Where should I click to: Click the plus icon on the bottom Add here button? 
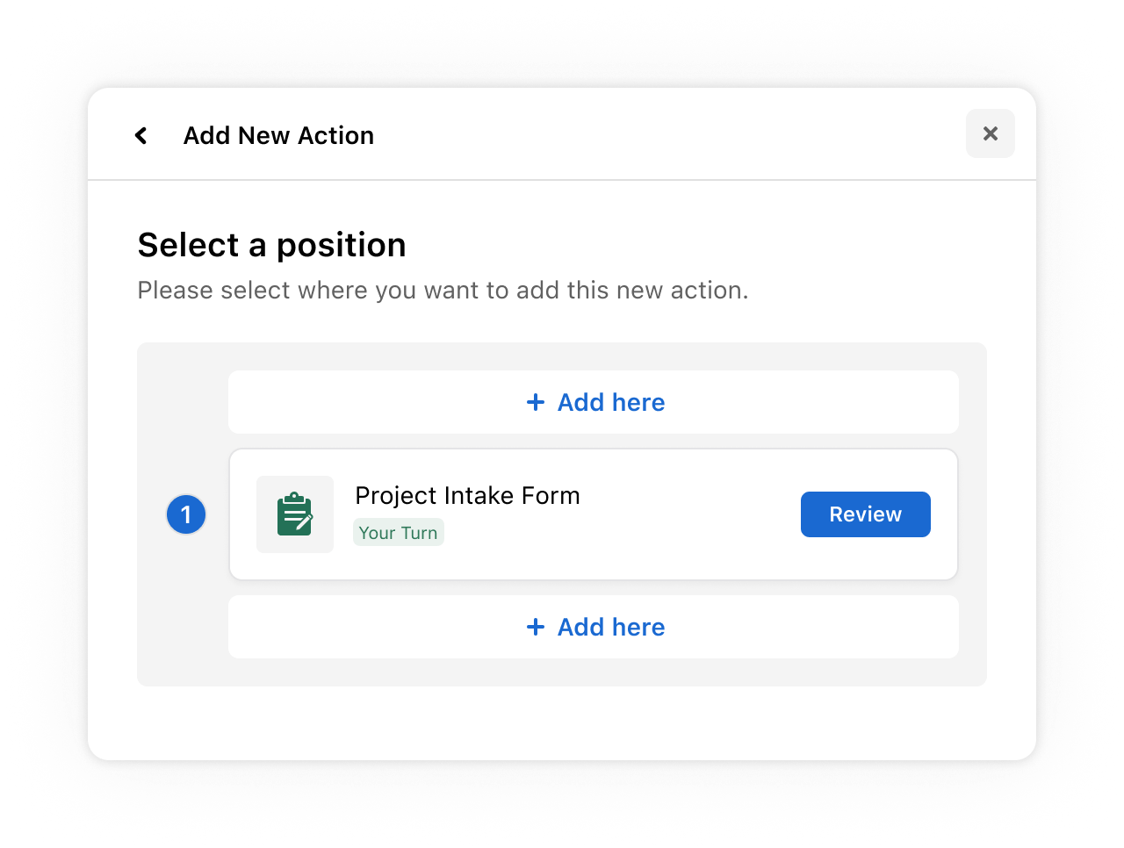[536, 627]
